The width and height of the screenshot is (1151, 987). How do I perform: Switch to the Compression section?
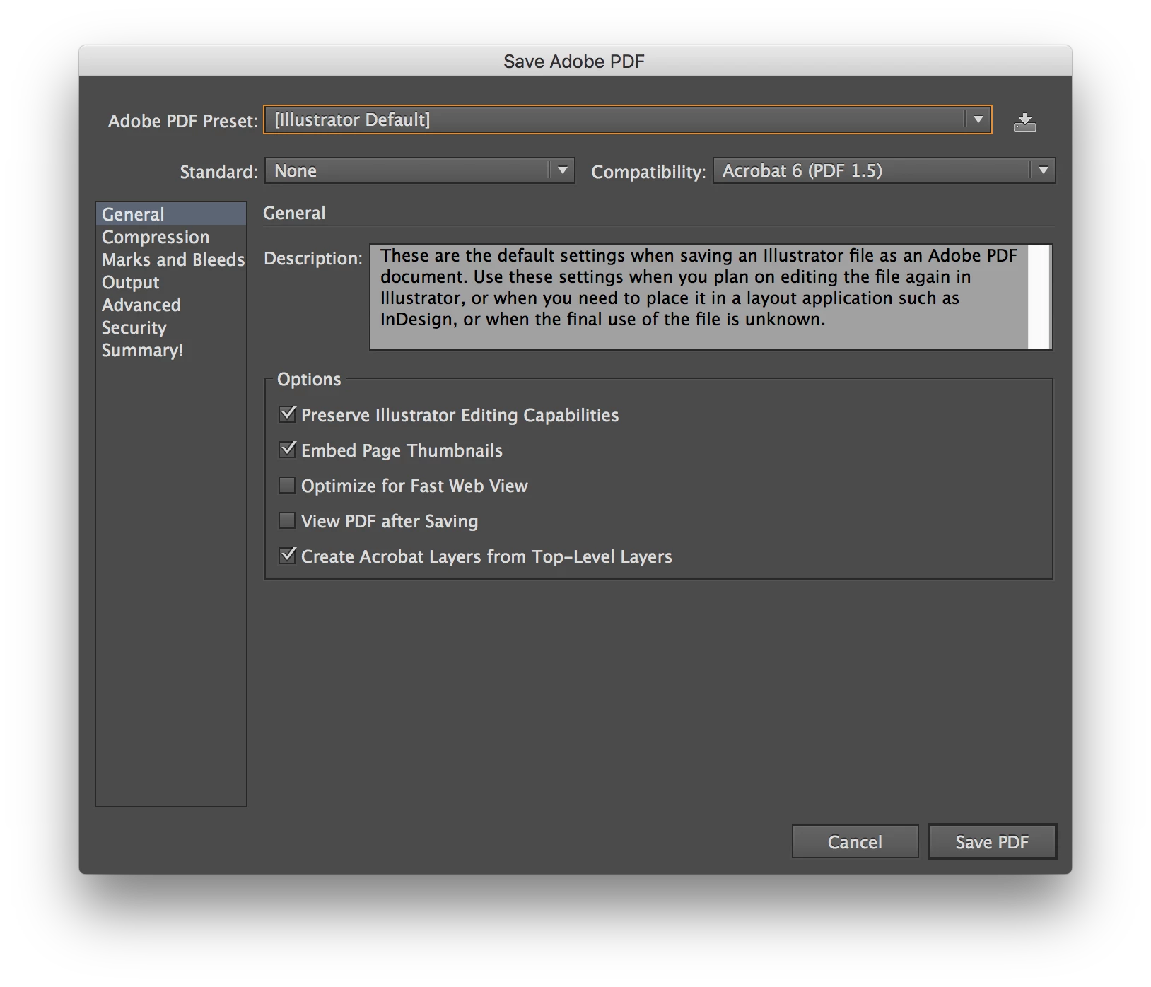coord(171,237)
